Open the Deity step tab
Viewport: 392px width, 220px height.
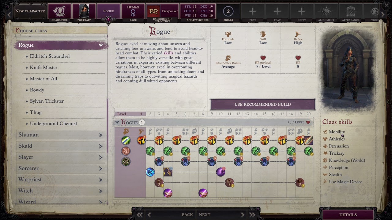(x=302, y=13)
